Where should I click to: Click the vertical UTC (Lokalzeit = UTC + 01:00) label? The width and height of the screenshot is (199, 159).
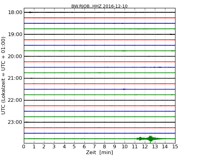coord(3,76)
